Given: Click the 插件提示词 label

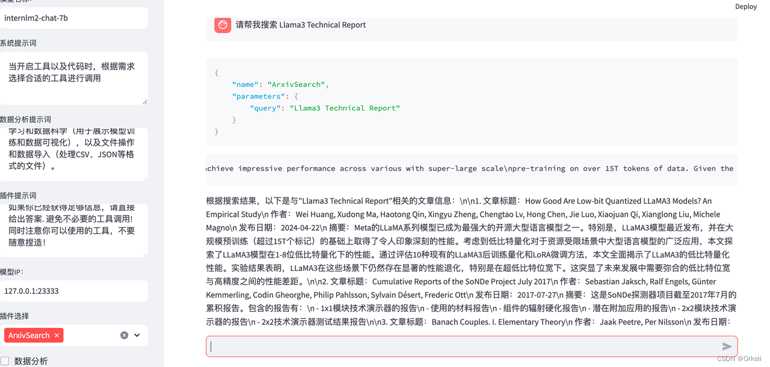Looking at the screenshot, I should [18, 196].
